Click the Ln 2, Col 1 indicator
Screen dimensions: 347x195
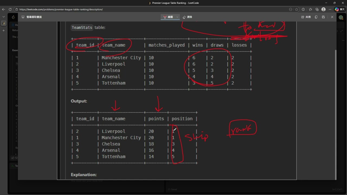(337, 189)
